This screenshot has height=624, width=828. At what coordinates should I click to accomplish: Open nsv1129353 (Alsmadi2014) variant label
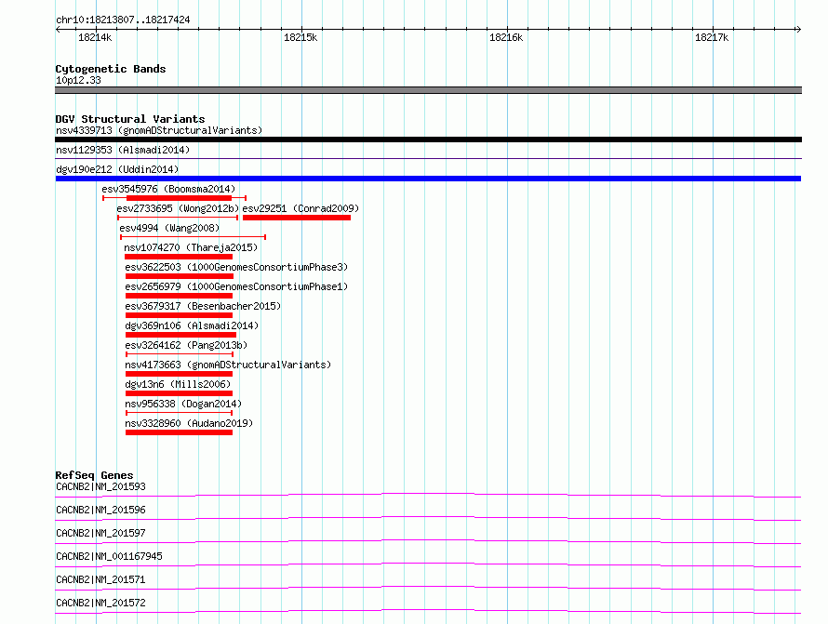tap(123, 150)
